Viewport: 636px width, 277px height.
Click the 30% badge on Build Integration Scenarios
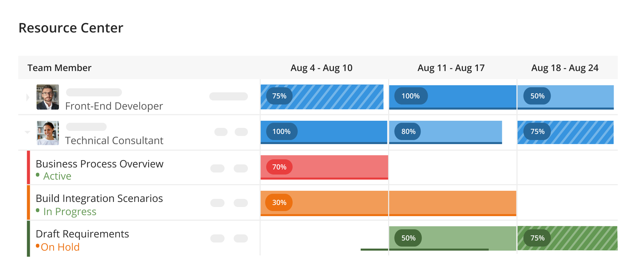tap(278, 202)
